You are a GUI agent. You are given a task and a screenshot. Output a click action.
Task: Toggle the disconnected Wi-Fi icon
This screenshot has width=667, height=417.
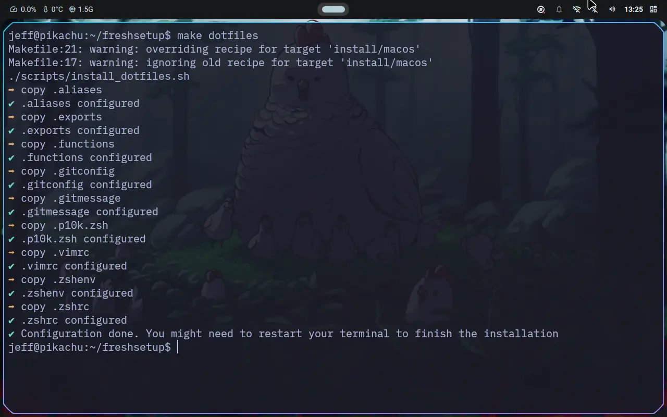tap(577, 9)
